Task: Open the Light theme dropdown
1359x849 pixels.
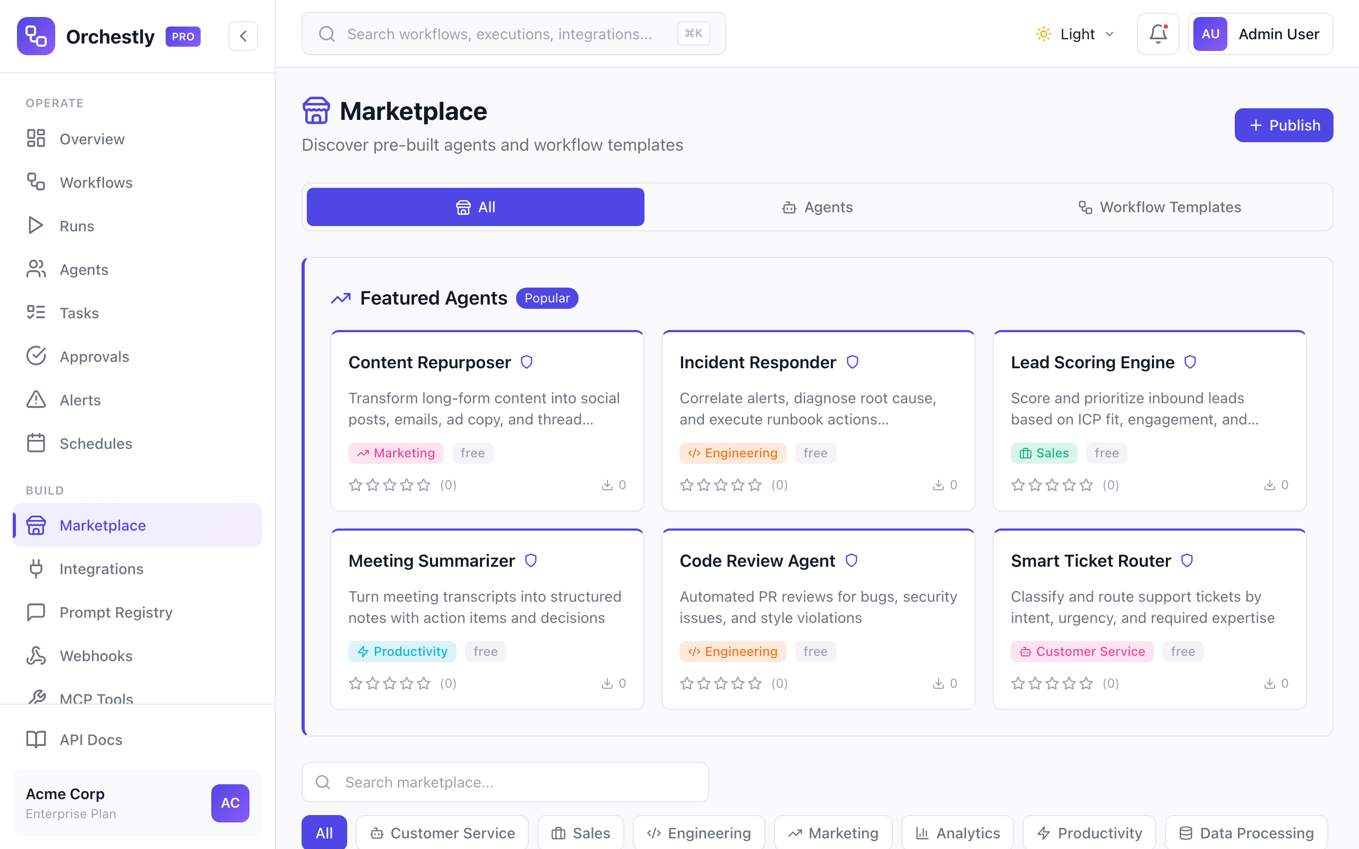Action: tap(1074, 33)
